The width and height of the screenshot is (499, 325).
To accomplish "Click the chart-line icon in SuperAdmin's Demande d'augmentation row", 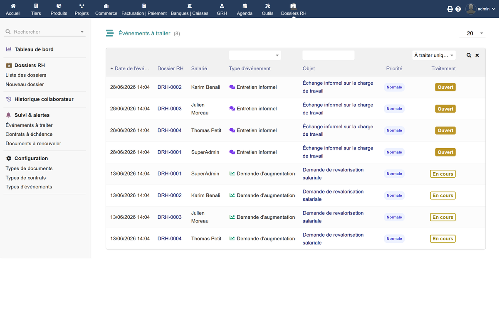I will (x=232, y=173).
